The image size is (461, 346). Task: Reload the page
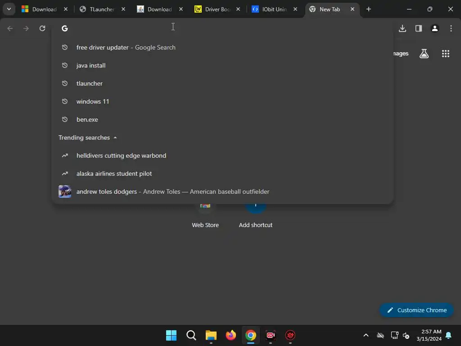(x=42, y=28)
